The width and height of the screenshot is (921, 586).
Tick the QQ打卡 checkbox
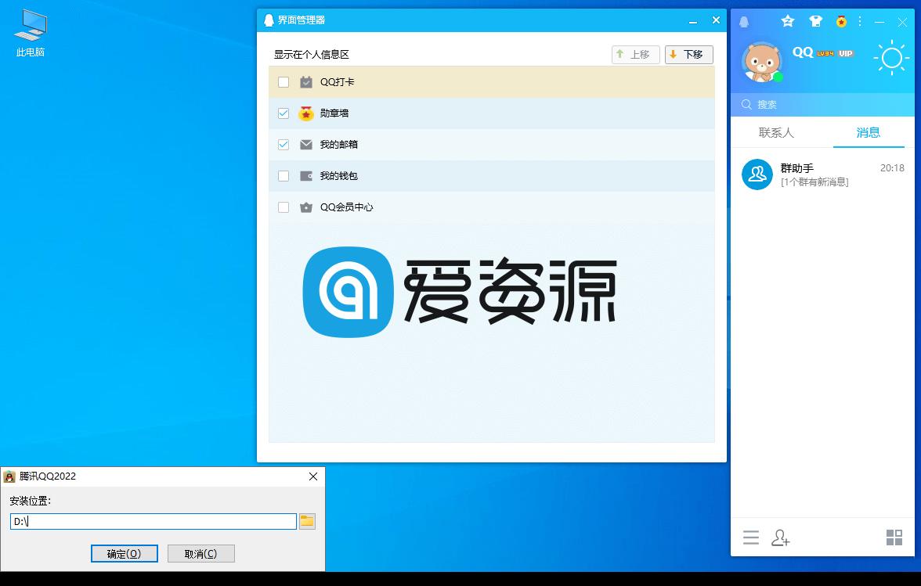coord(284,82)
